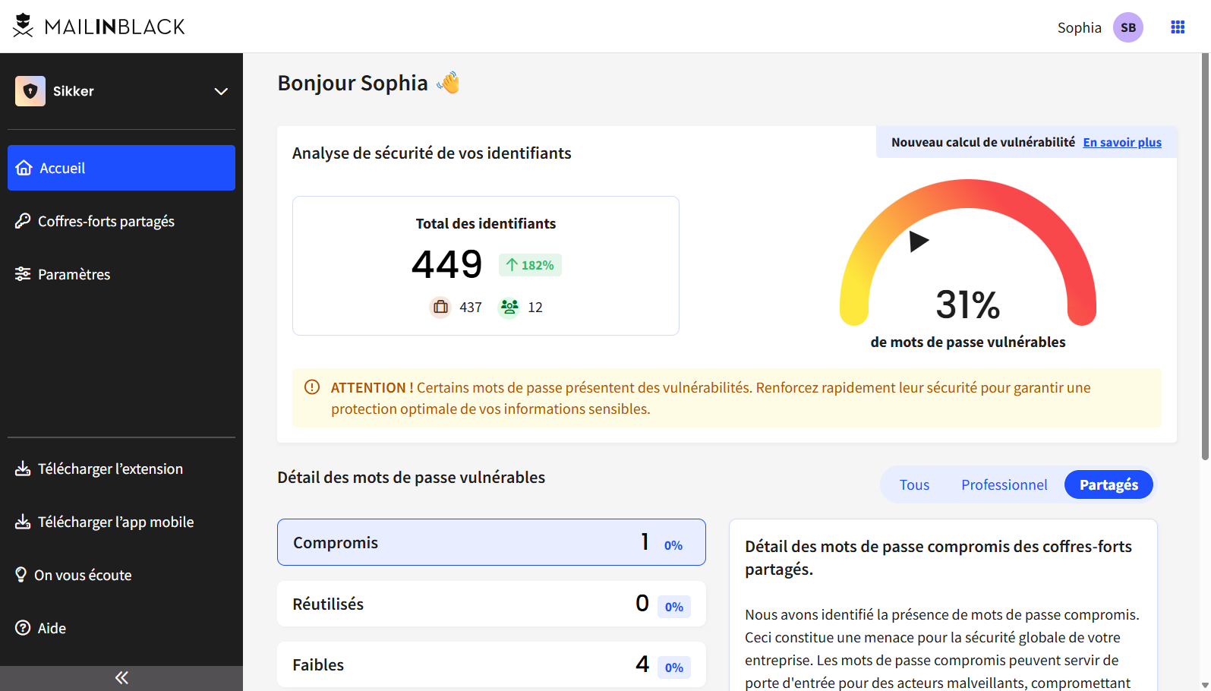This screenshot has height=691, width=1211.
Task: Select the Faibles password category
Action: (x=491, y=664)
